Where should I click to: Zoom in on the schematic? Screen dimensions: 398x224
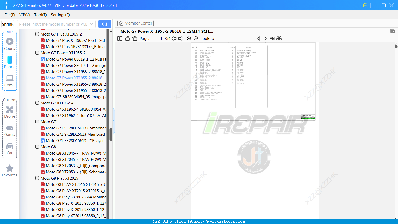tap(189, 39)
